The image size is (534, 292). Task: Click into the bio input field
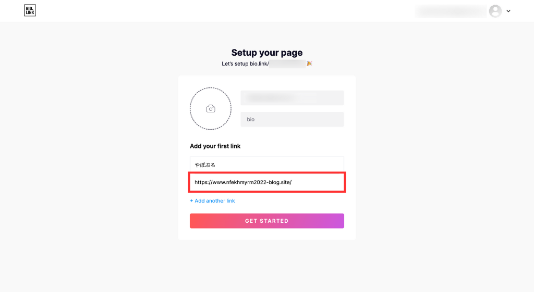coord(292,119)
